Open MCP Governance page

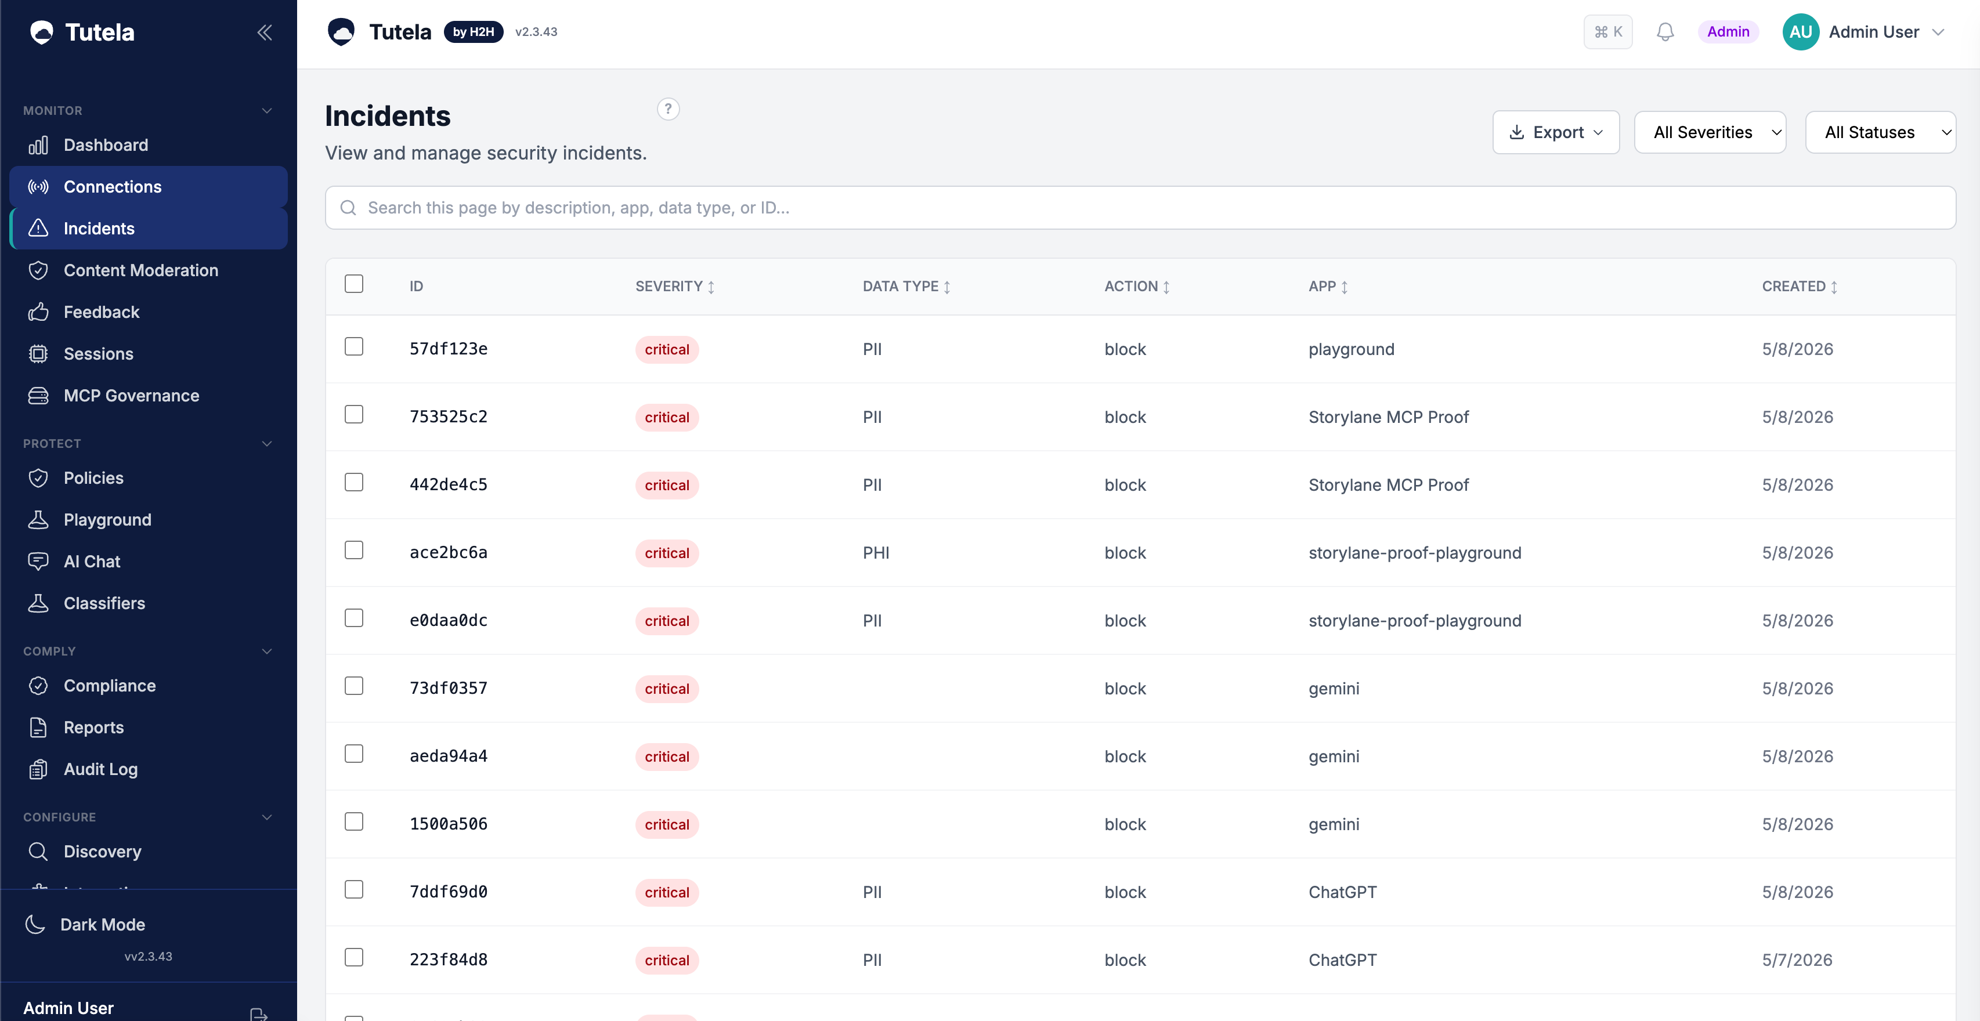(149, 396)
